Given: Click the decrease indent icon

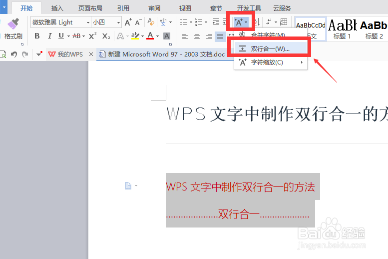Looking at the screenshot, I should (216, 22).
